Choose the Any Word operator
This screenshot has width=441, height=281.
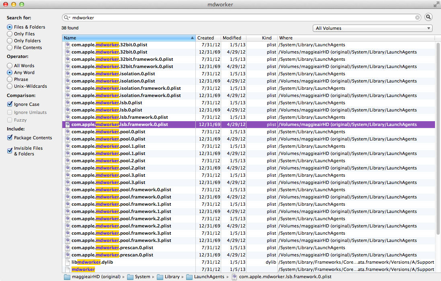pyautogui.click(x=10, y=72)
